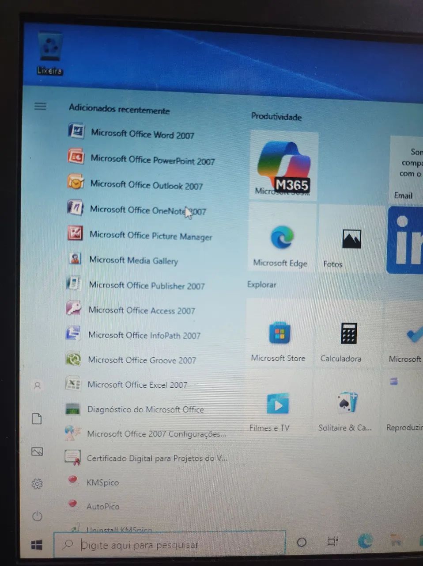Click the Access 2007 key icon
The width and height of the screenshot is (423, 566).
[x=74, y=308]
